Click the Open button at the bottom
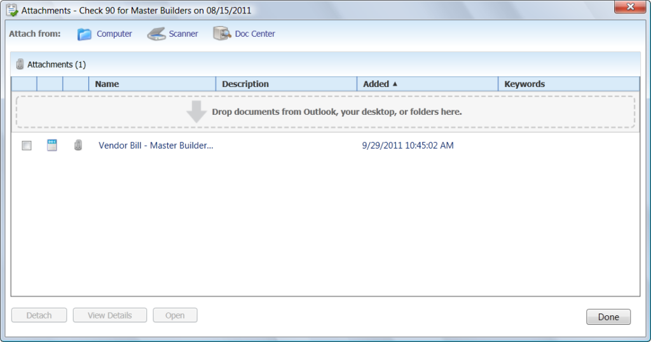 175,315
